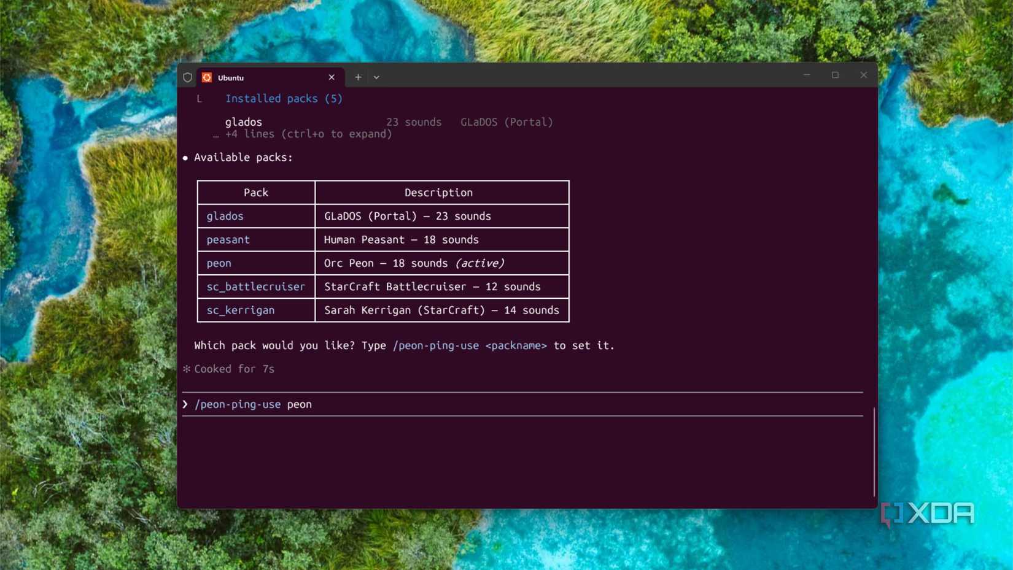
Task: Click the 'Description' column header
Action: 438,193
